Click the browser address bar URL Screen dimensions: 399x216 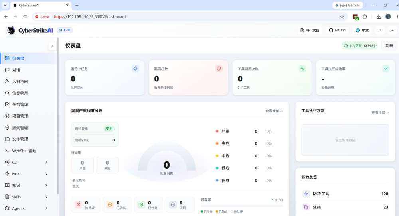(90, 16)
